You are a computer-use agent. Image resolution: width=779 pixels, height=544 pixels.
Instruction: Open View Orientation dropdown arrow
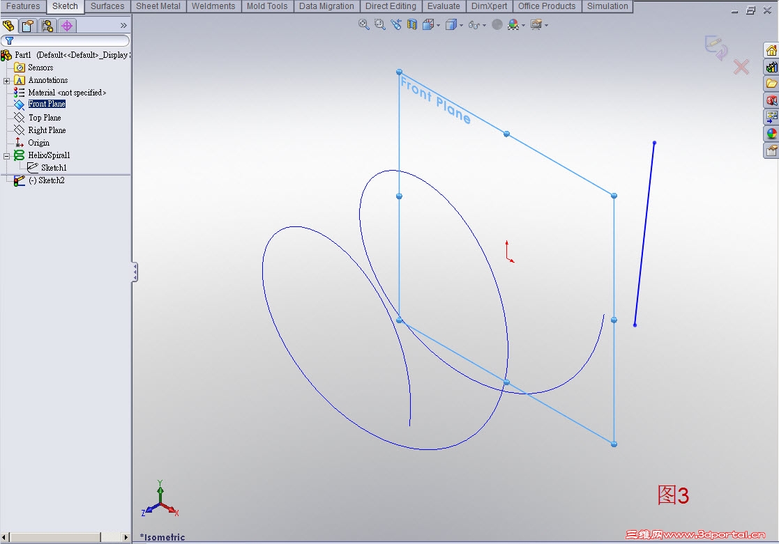coord(438,25)
